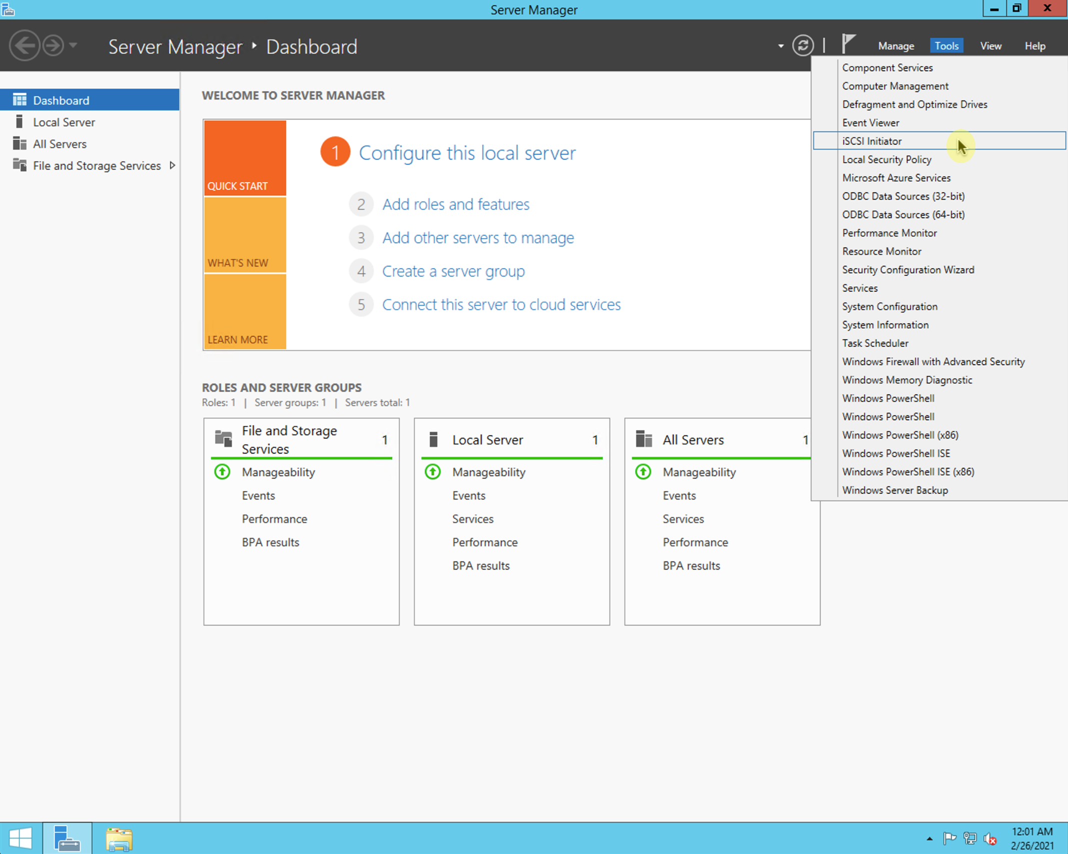
Task: Click the Manageability arrow icon on Local Server tile
Action: point(432,472)
